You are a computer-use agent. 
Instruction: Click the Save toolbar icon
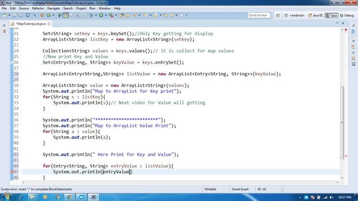click(14, 15)
